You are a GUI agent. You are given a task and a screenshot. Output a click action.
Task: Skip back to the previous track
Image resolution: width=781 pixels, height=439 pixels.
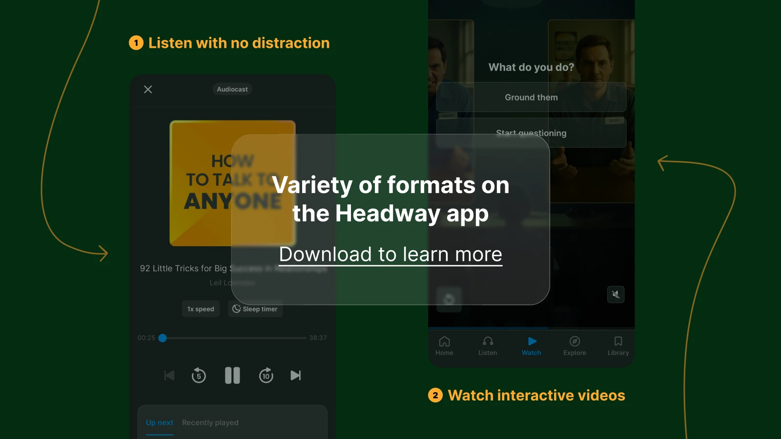pyautogui.click(x=169, y=376)
